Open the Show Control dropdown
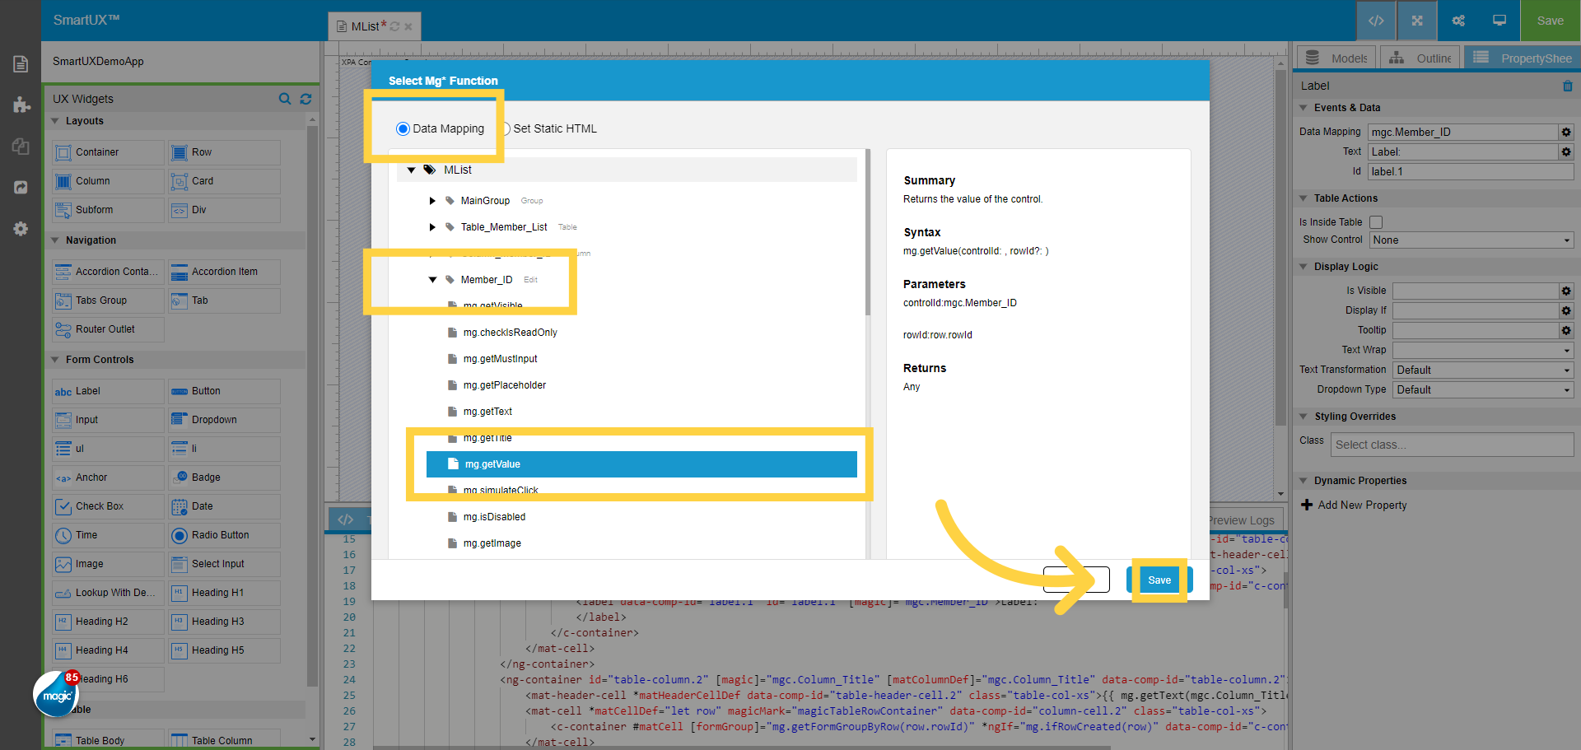This screenshot has width=1581, height=750. click(1471, 240)
